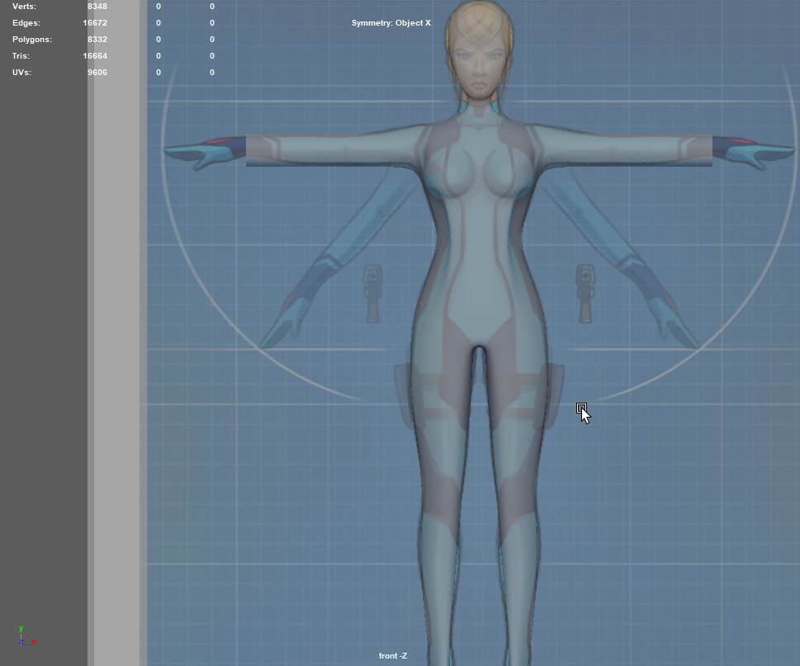Click the UV count value 9606
The width and height of the screenshot is (800, 666).
point(97,73)
